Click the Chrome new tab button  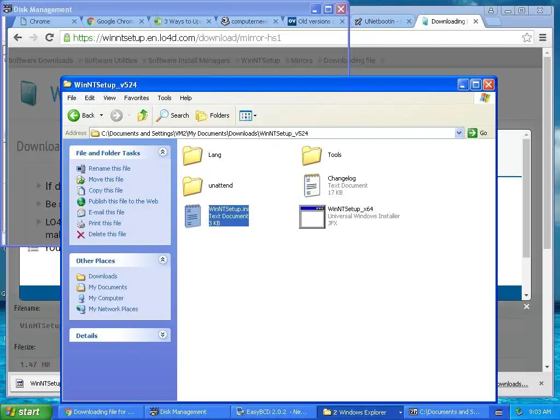coord(493,22)
